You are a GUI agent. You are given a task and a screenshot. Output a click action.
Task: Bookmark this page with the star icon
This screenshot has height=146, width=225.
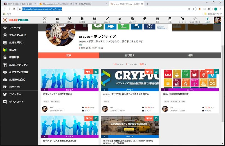[x=193, y=9]
